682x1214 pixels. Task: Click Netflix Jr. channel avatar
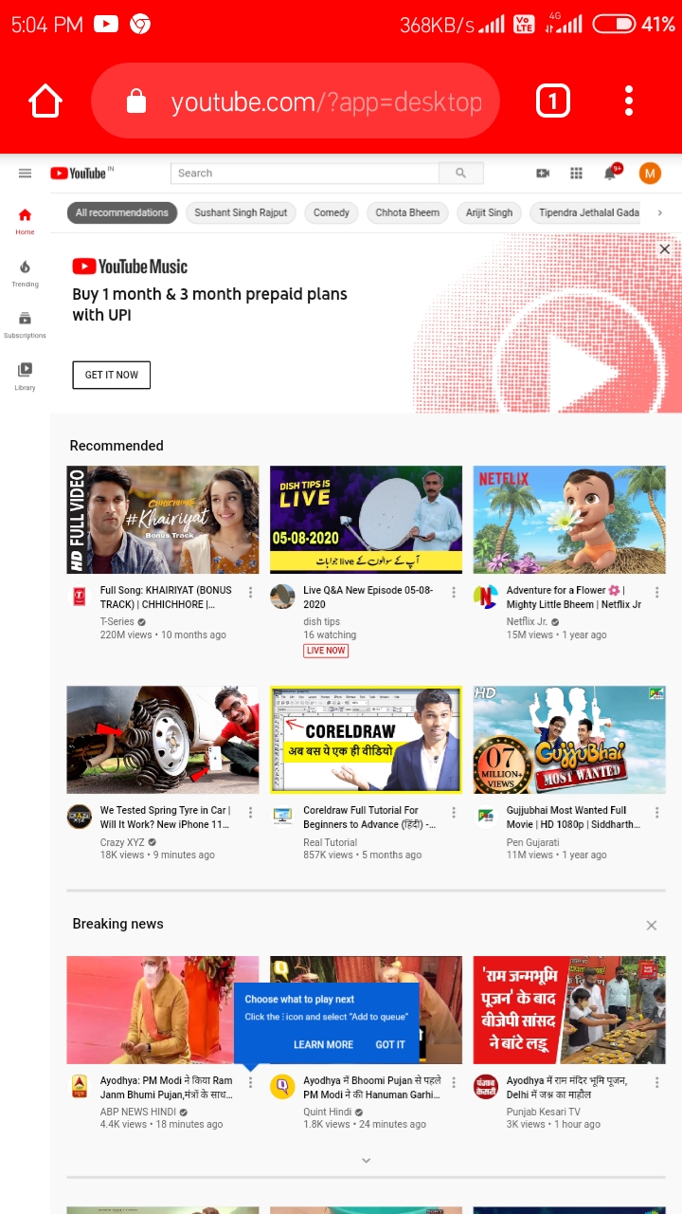tap(486, 597)
